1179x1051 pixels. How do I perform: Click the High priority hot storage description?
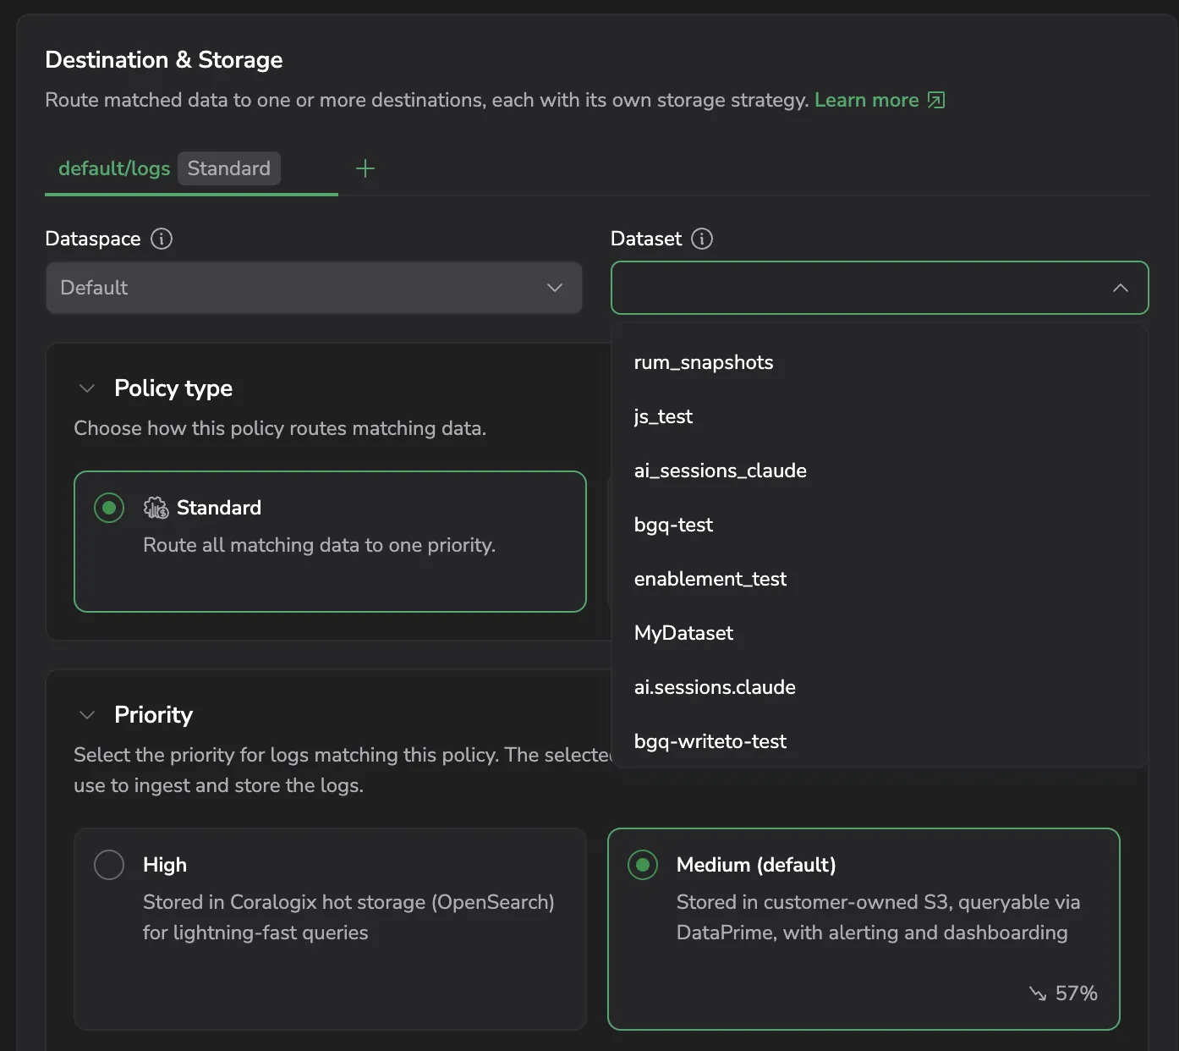pos(348,917)
